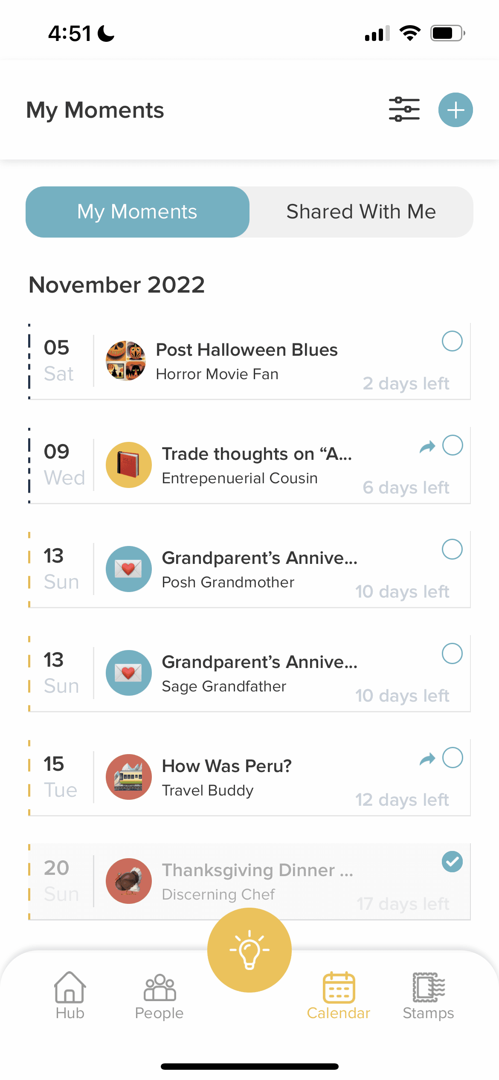Select the My Moments tab
This screenshot has height=1080, width=499.
pos(137,212)
